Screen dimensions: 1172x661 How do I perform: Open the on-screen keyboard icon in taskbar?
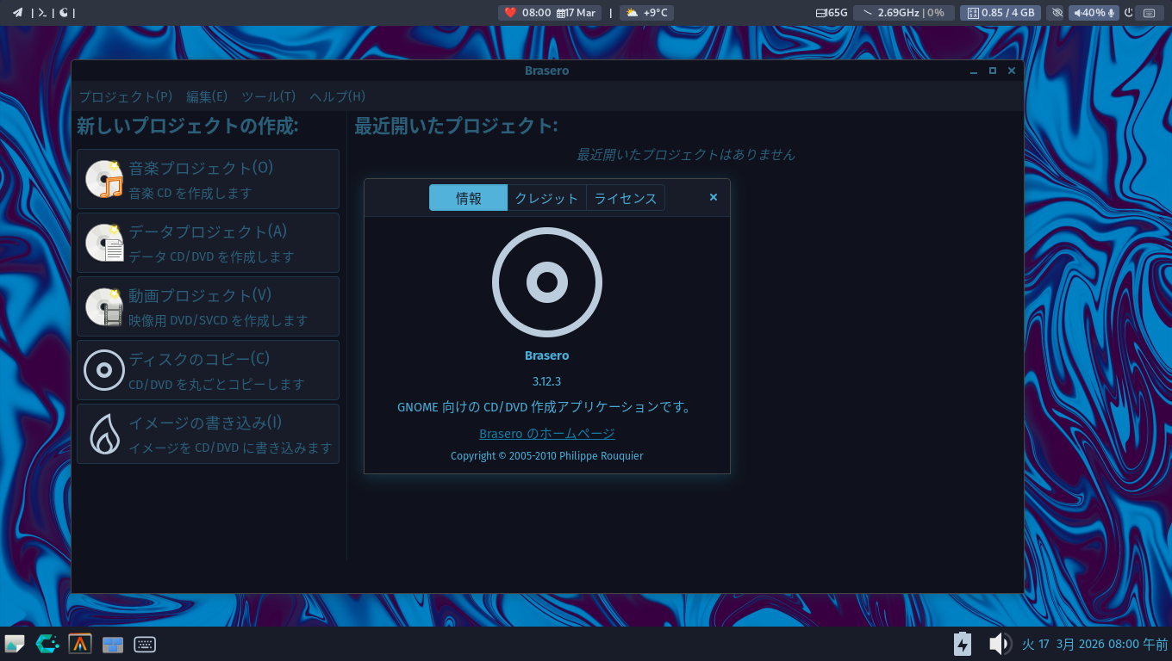click(x=145, y=644)
